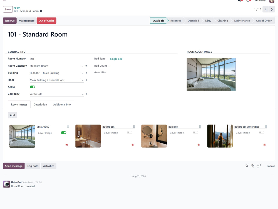Switch to the Additional Info tab
Screen dimensions: 278x209
coord(62,104)
